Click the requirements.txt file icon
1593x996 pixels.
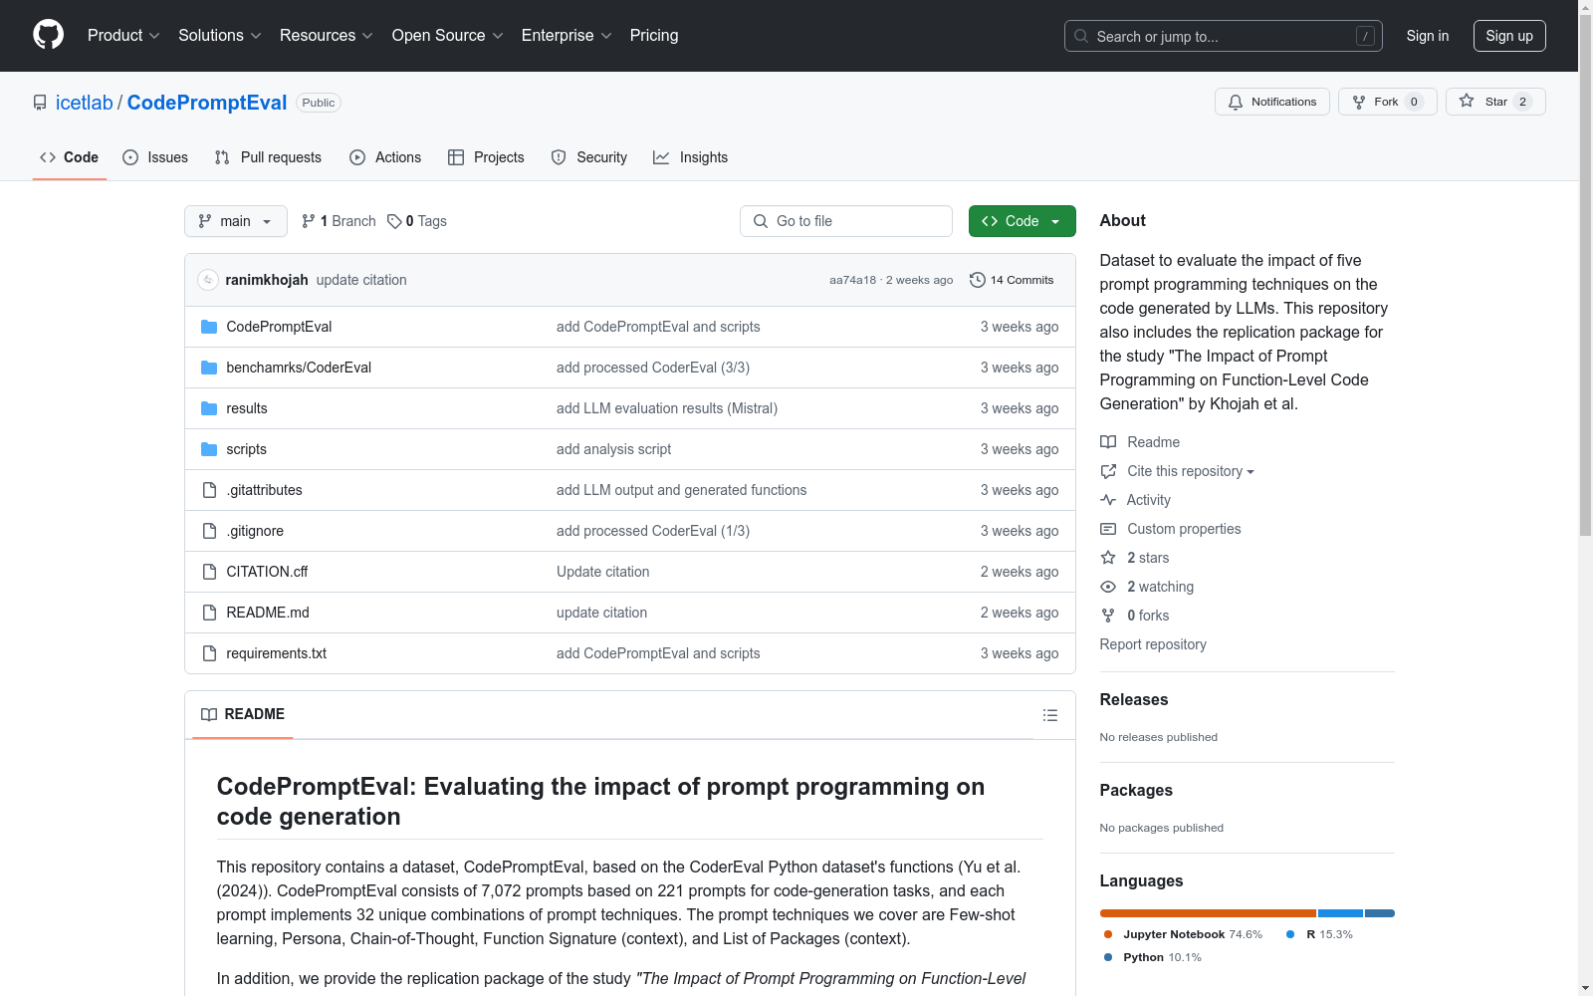tap(209, 653)
